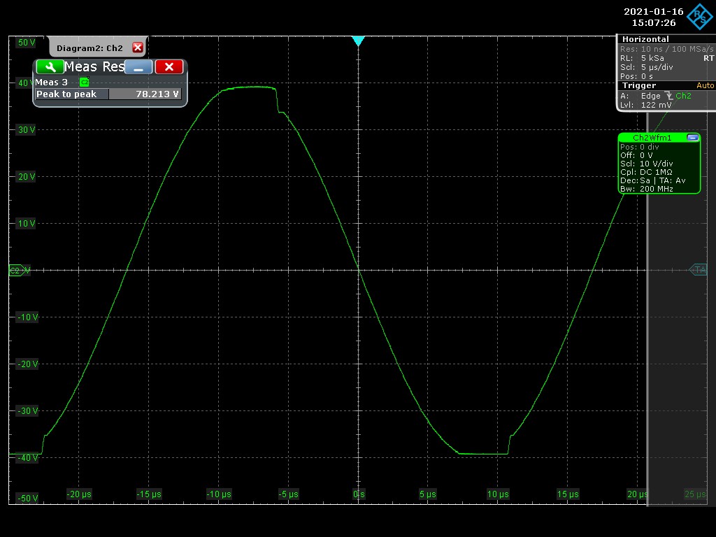This screenshot has width=716, height=537.
Task: Open the Horizontal settings panel header
Action: coord(666,39)
